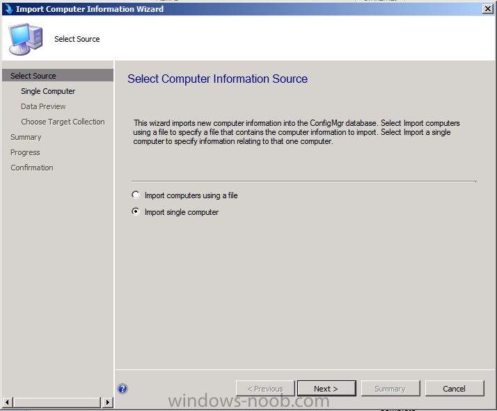The width and height of the screenshot is (497, 411).
Task: Click sidebar scrollbar left arrow
Action: 8,403
